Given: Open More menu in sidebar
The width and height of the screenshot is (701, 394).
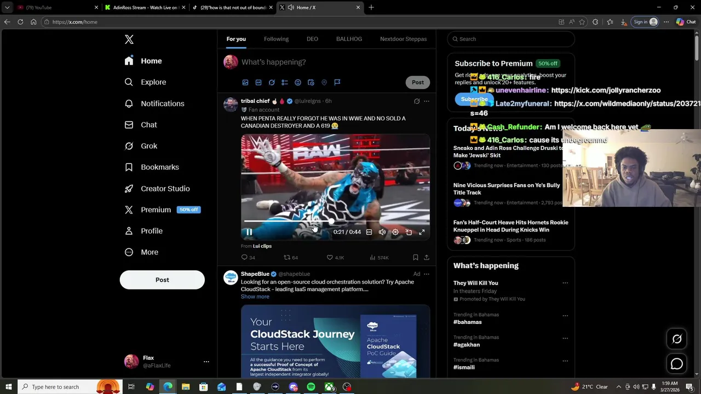Looking at the screenshot, I should coord(141,252).
